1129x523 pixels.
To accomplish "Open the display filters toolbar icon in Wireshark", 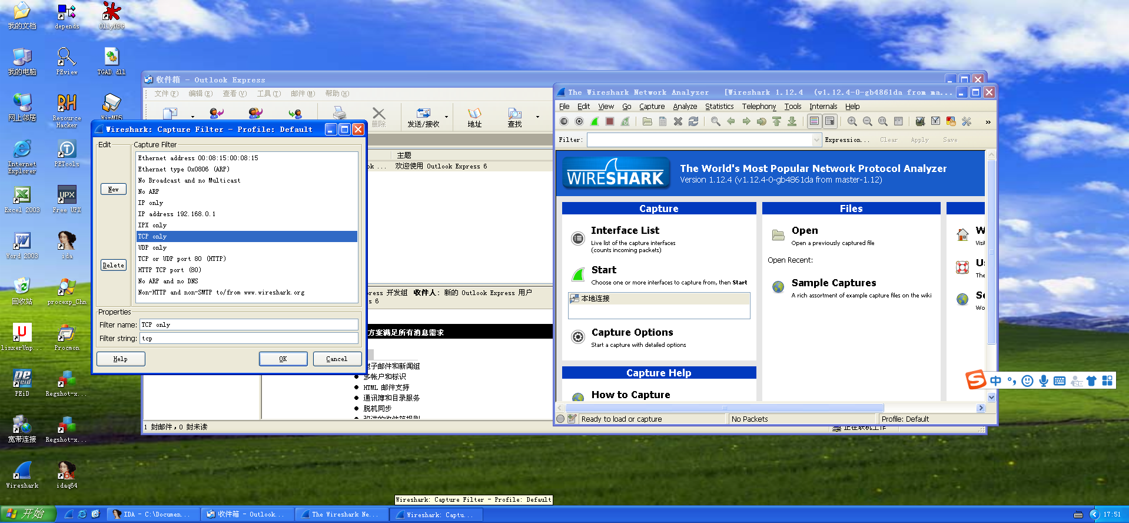I will [936, 121].
